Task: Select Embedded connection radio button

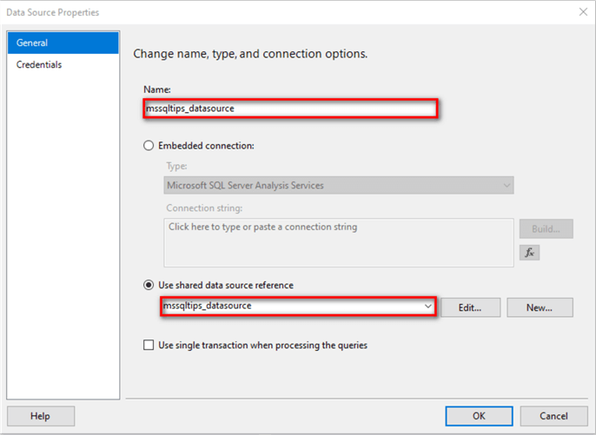Action: pyautogui.click(x=149, y=146)
